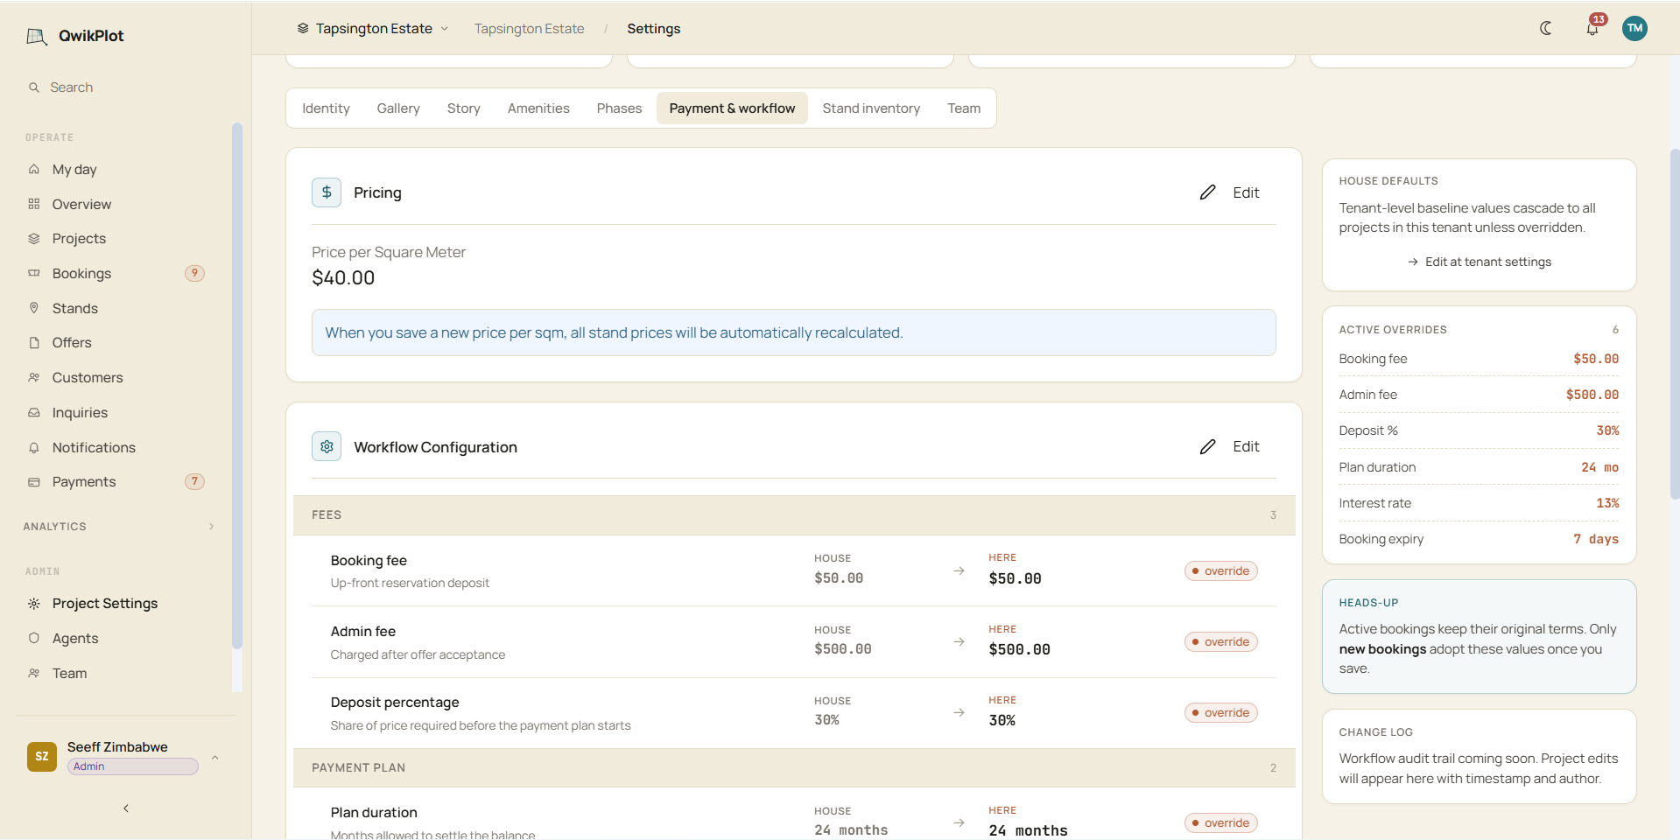The height and width of the screenshot is (840, 1680).
Task: Click the SZ tenant avatar
Action: tap(42, 757)
